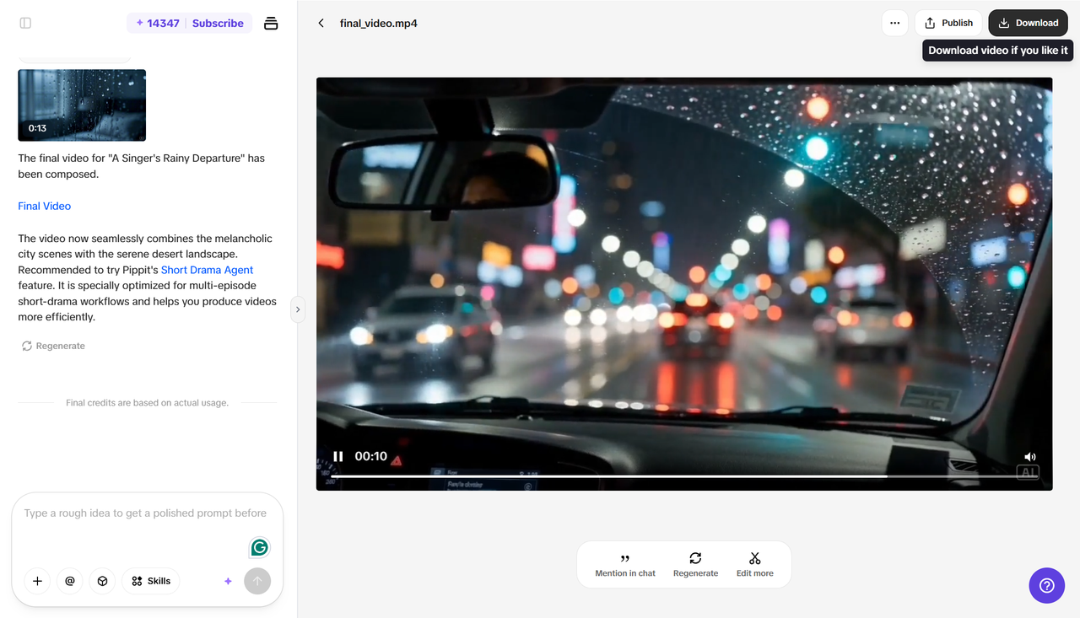Click the Publish button
Screen dimensions: 1080x618
948,23
